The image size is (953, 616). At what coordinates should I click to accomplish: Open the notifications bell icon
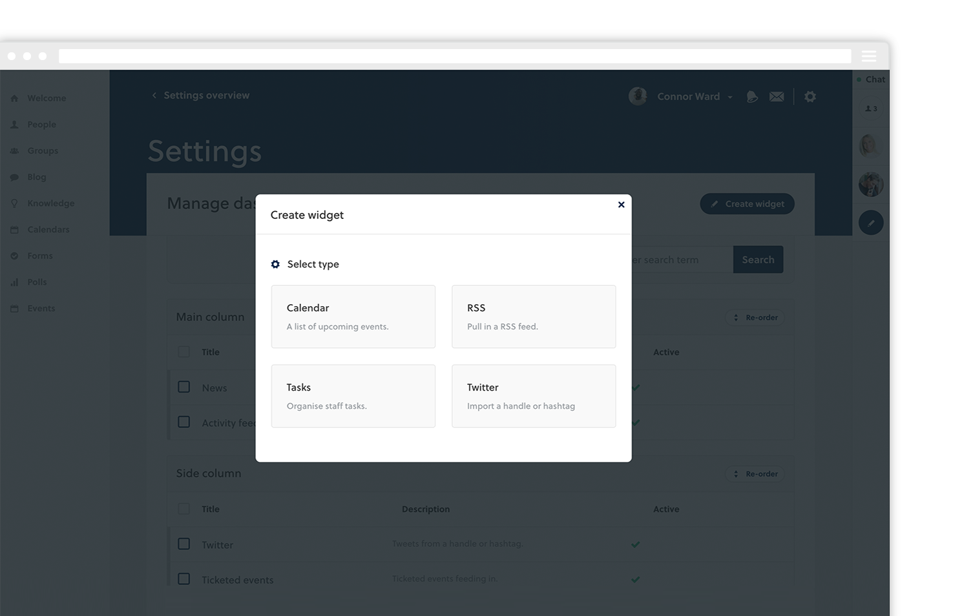[751, 97]
